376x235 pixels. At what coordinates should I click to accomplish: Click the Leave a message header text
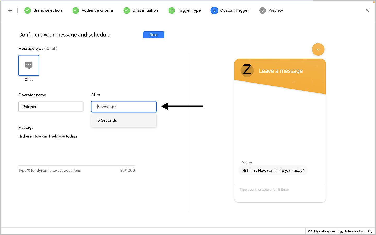tap(281, 71)
